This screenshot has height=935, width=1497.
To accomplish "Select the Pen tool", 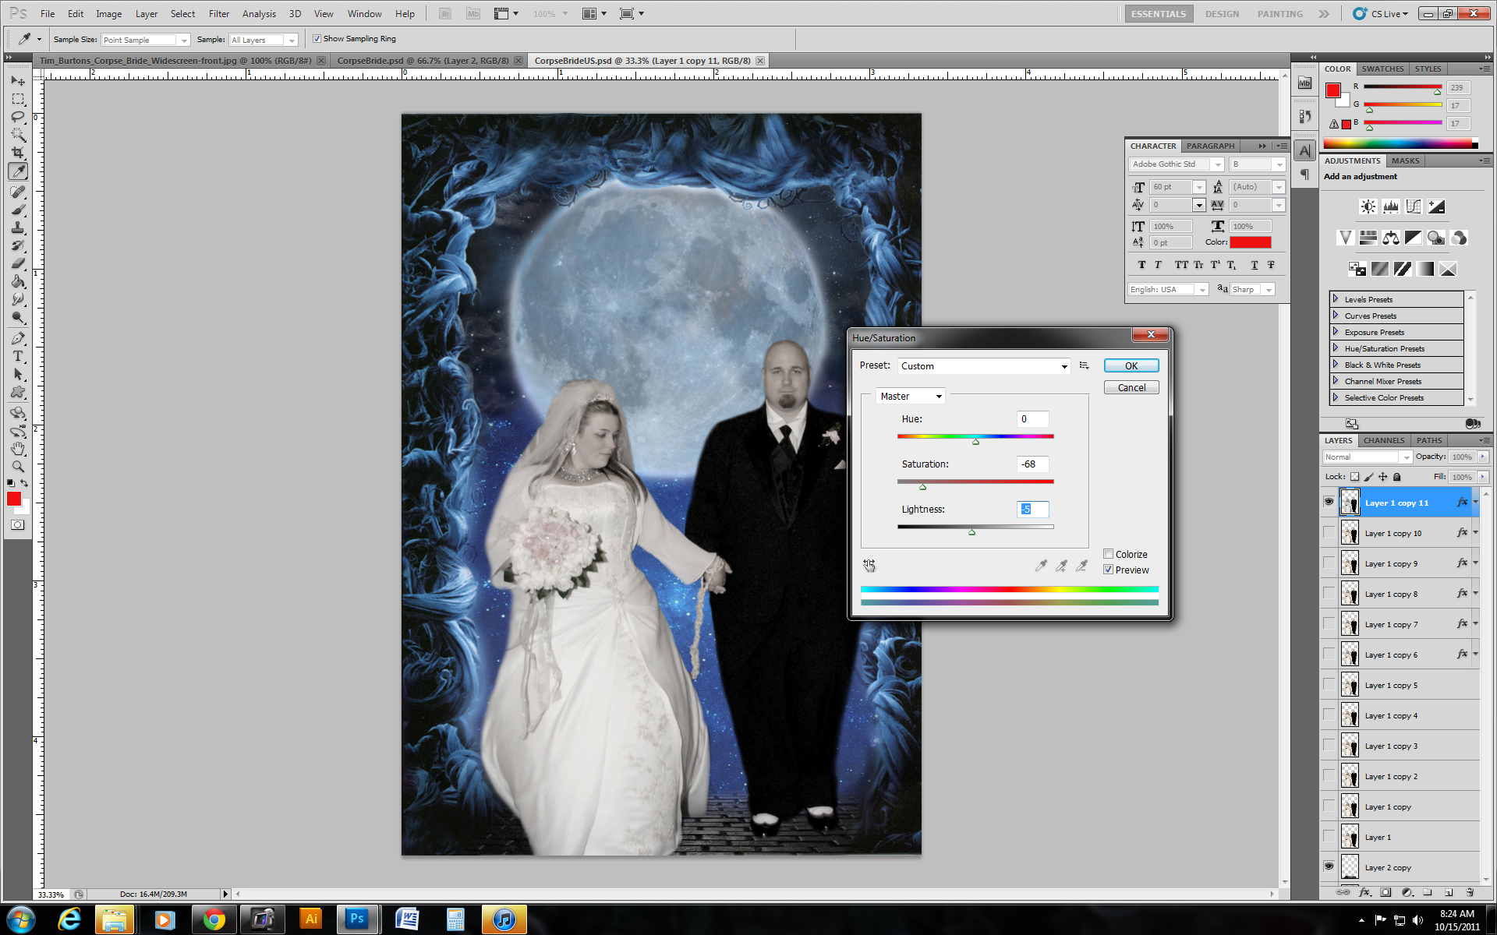I will point(18,338).
